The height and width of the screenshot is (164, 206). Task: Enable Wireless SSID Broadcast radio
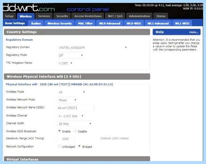tap(59, 131)
